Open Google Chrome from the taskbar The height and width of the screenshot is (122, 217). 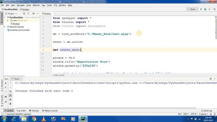pyautogui.click(x=34, y=119)
